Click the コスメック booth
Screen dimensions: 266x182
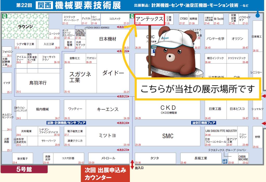coord(115,19)
